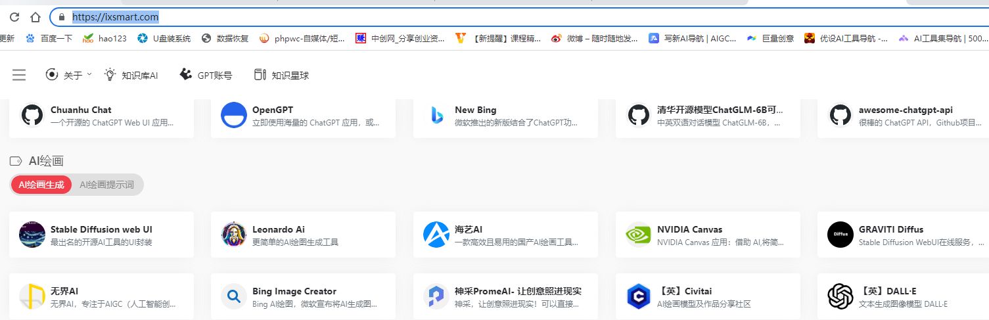Click the 海艺AI blue logo
The height and width of the screenshot is (320, 989).
[x=436, y=235]
